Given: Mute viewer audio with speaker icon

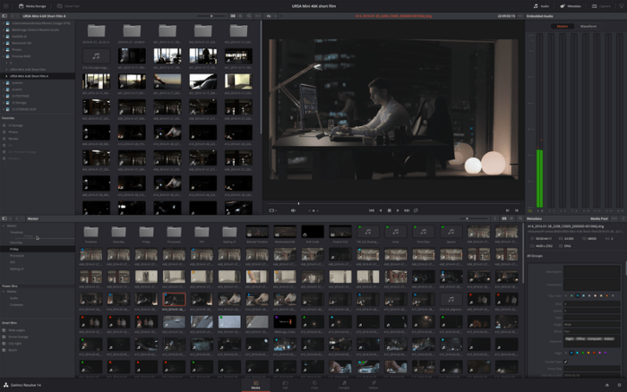Looking at the screenshot, I should [x=293, y=210].
